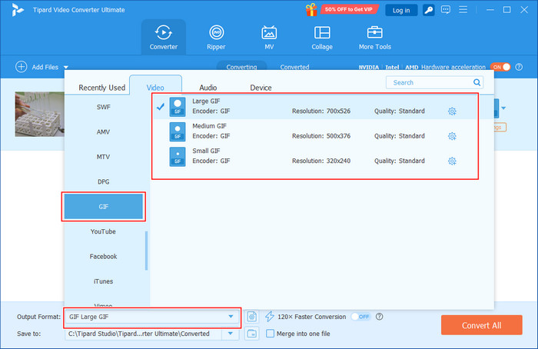Click 50% OFF to Get VIP banner

[x=349, y=9]
